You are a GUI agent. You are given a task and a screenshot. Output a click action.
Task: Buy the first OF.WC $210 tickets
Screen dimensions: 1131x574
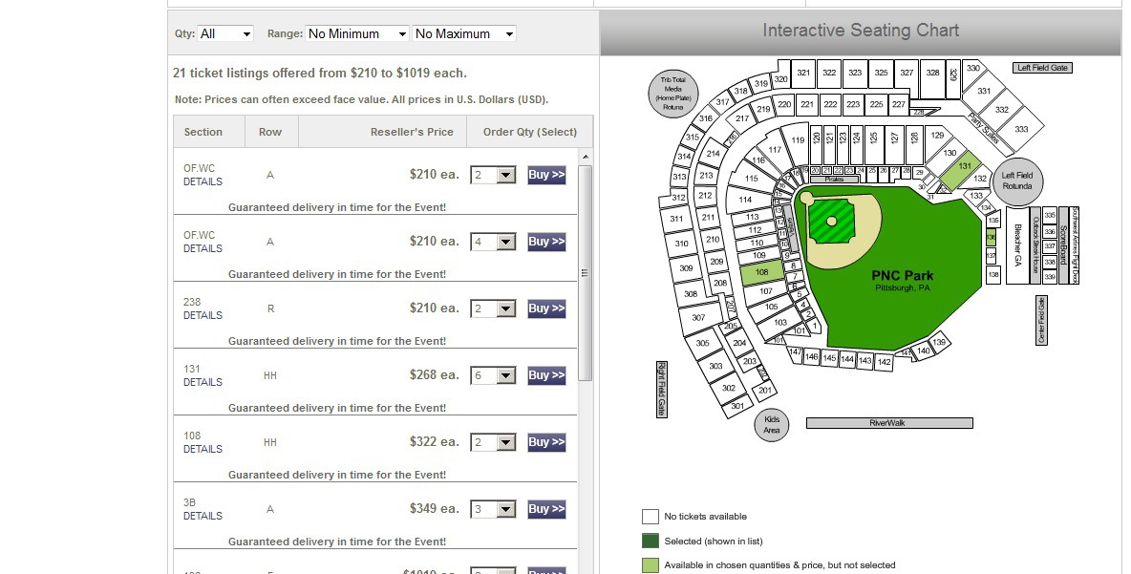[546, 175]
